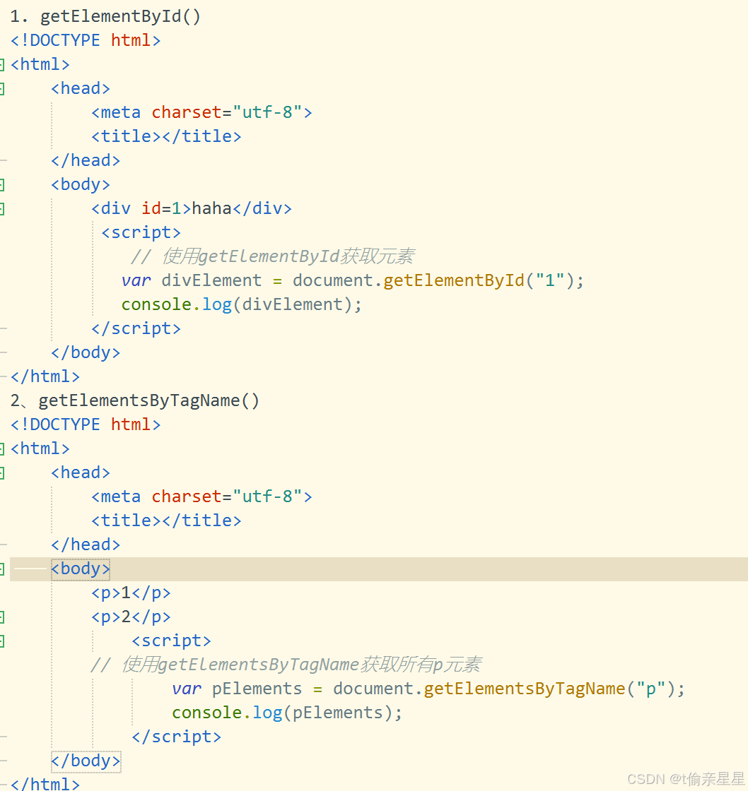Click <!DOCTYPE html> under the getElementsByTagName() heading
This screenshot has height=791, width=748.
(x=86, y=424)
